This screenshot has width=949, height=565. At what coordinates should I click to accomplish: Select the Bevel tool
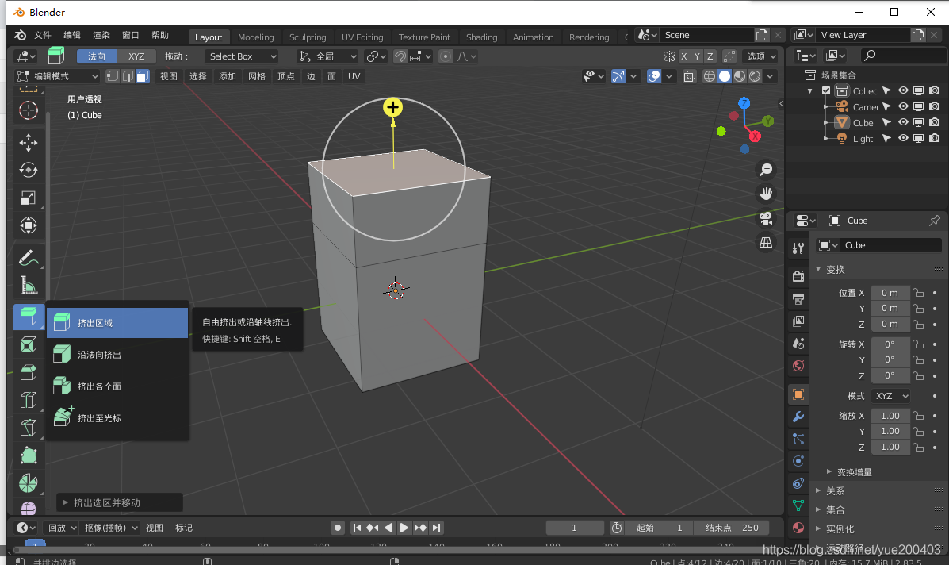(x=29, y=372)
